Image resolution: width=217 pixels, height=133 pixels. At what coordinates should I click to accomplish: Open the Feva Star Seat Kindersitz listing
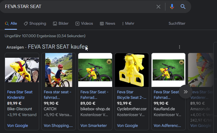point(20,94)
